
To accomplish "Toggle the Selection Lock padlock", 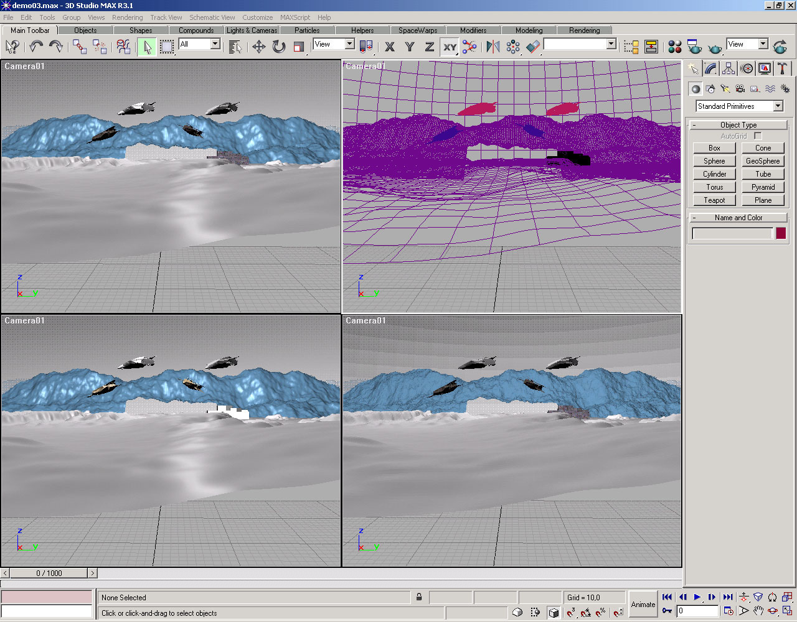I will [419, 597].
